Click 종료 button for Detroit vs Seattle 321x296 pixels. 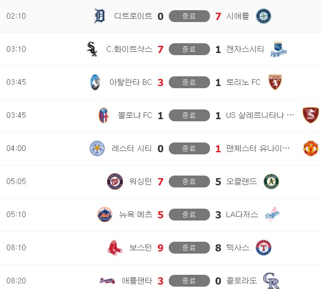pos(189,16)
